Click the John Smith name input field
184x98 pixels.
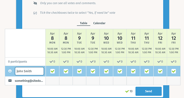(29, 71)
